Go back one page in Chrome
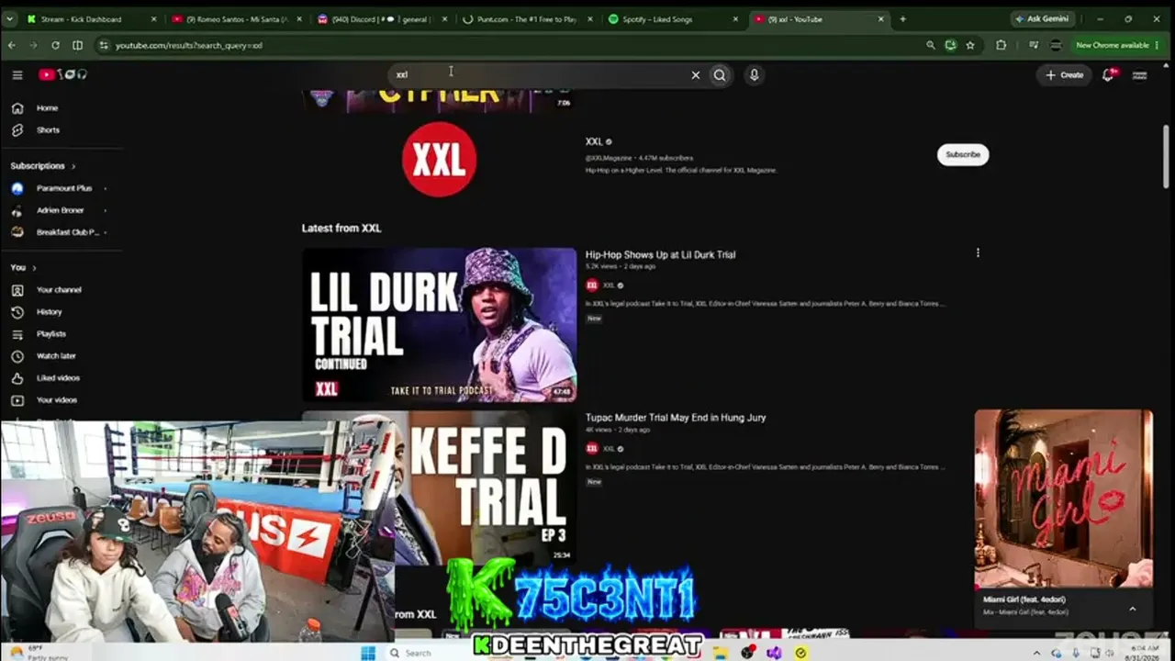The width and height of the screenshot is (1175, 661). (x=12, y=45)
